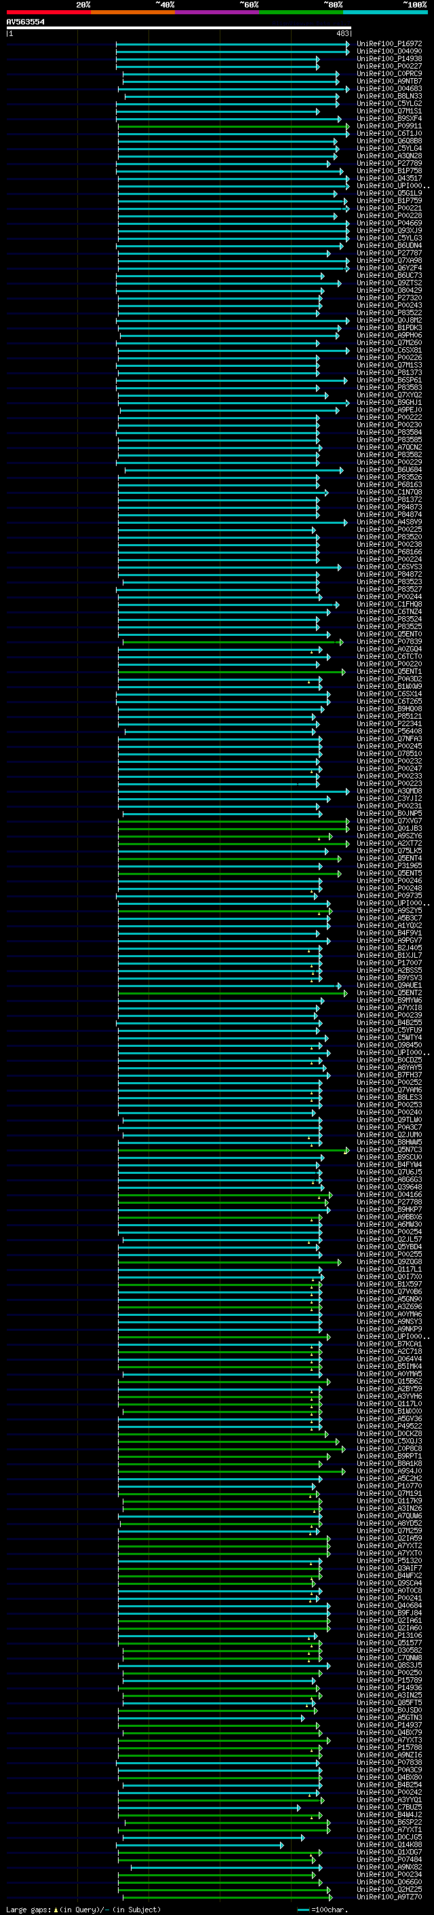Select the UniRef100_P17007 label
This screenshot has width=434, height=1915.
389,963
